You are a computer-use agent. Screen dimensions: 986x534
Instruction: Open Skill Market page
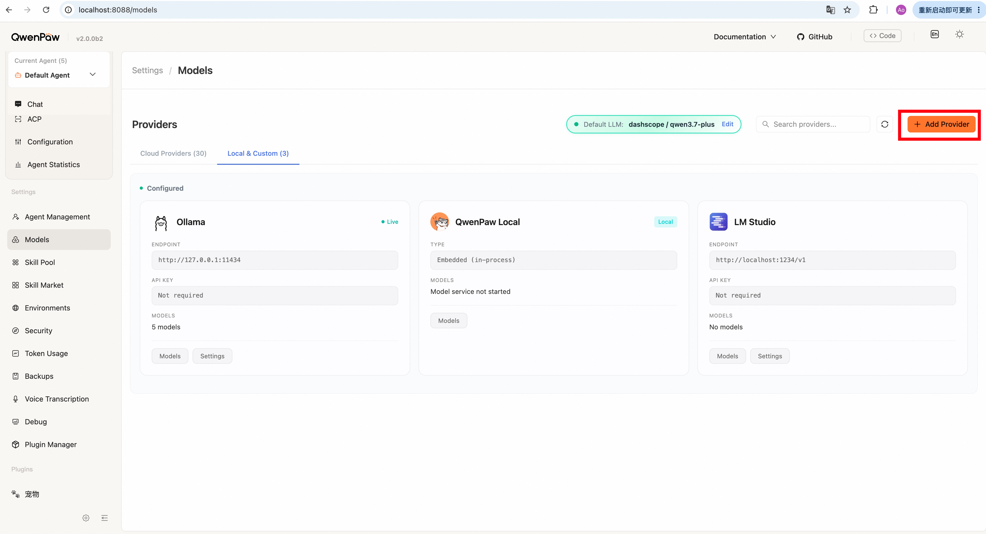pos(59,285)
